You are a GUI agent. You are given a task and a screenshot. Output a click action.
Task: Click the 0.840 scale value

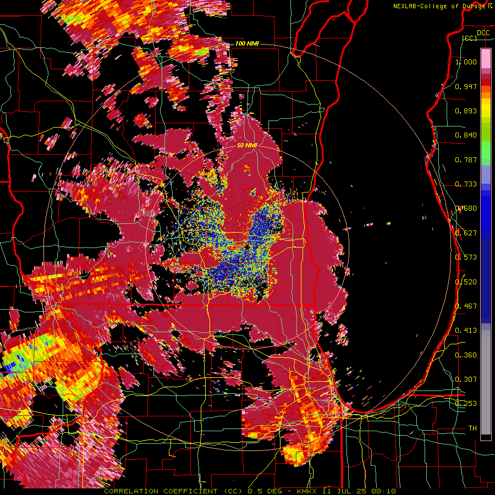pyautogui.click(x=466, y=135)
